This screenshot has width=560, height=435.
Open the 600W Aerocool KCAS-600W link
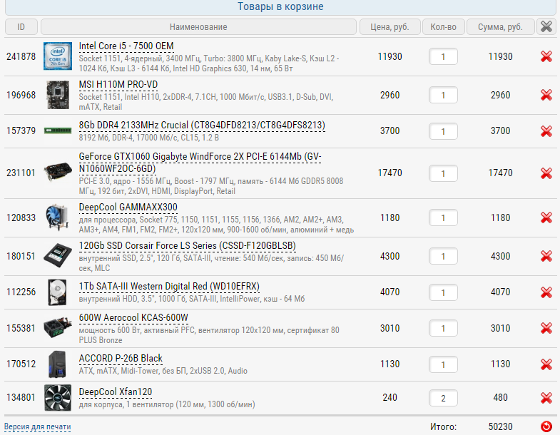click(x=133, y=318)
